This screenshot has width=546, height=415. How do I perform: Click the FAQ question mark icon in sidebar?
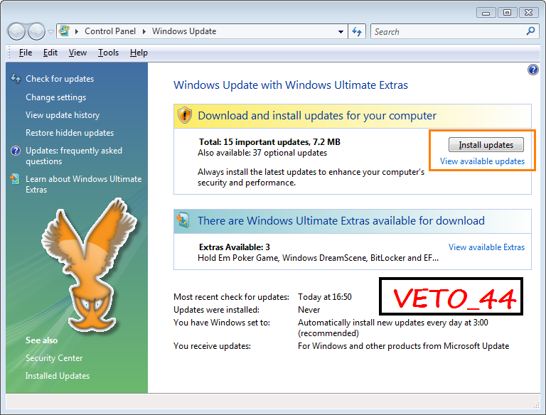coord(16,151)
